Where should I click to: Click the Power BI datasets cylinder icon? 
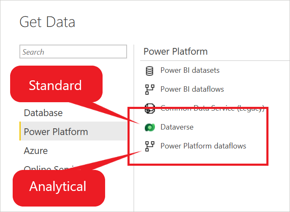click(x=149, y=71)
